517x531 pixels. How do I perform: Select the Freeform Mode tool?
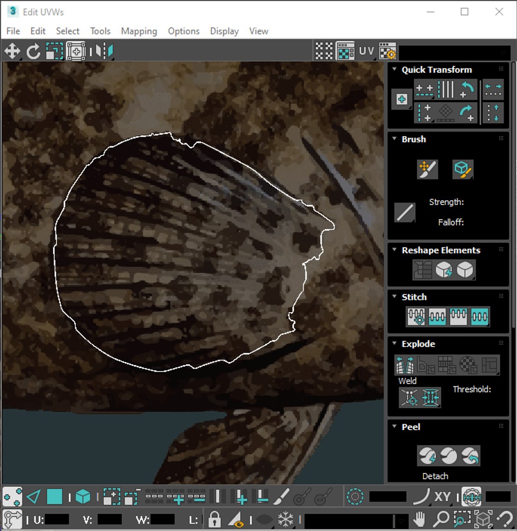point(76,52)
